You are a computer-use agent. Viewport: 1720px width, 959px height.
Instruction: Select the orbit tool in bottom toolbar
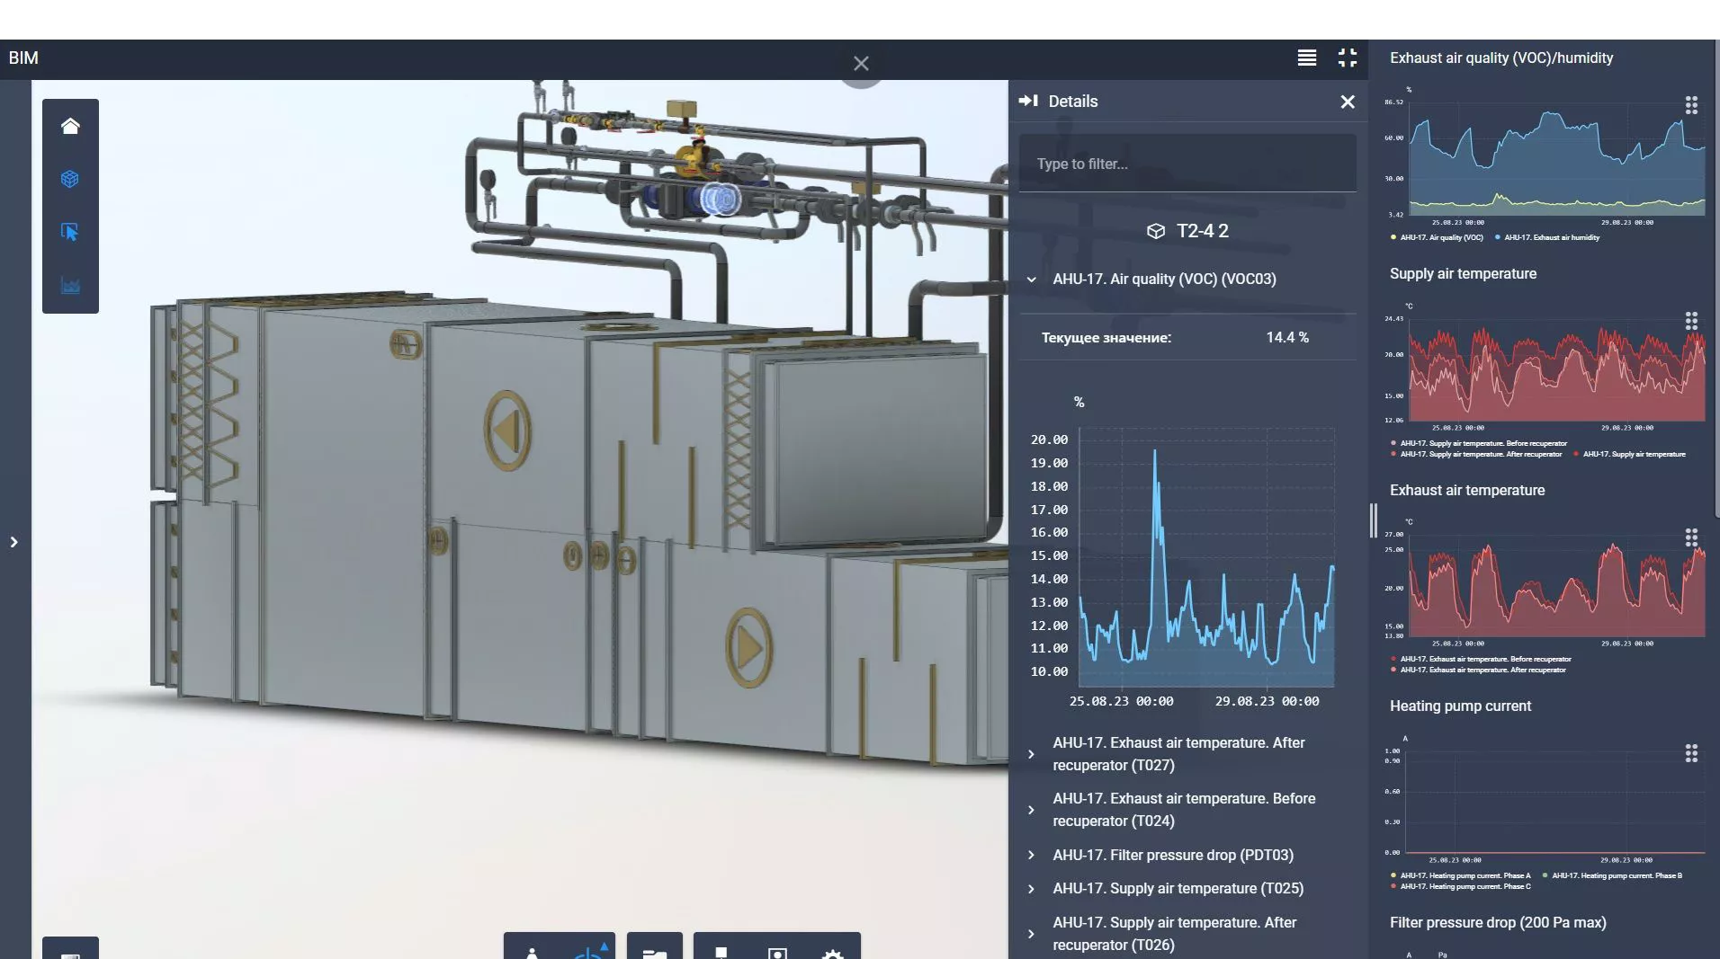point(589,950)
